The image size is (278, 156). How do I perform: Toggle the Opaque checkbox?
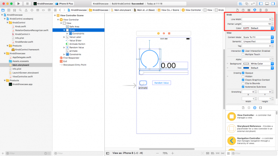[243, 73]
